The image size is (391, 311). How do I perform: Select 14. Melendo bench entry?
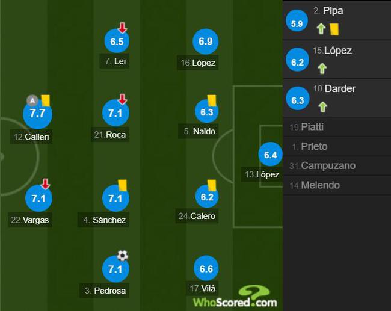point(337,185)
